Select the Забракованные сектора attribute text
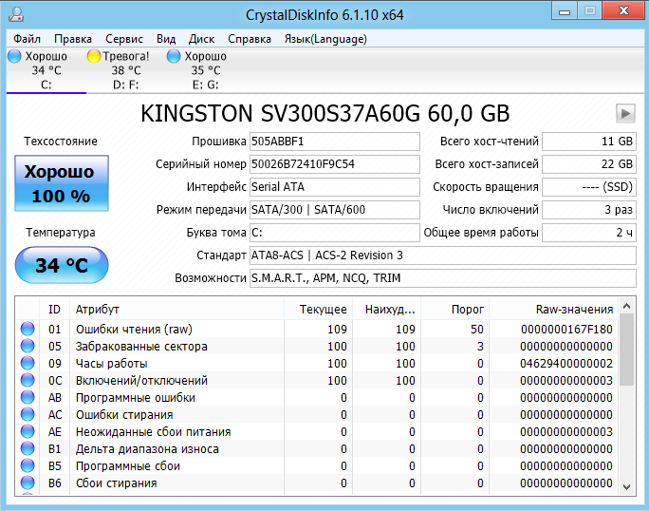Image resolution: width=649 pixels, height=511 pixels. (x=141, y=346)
